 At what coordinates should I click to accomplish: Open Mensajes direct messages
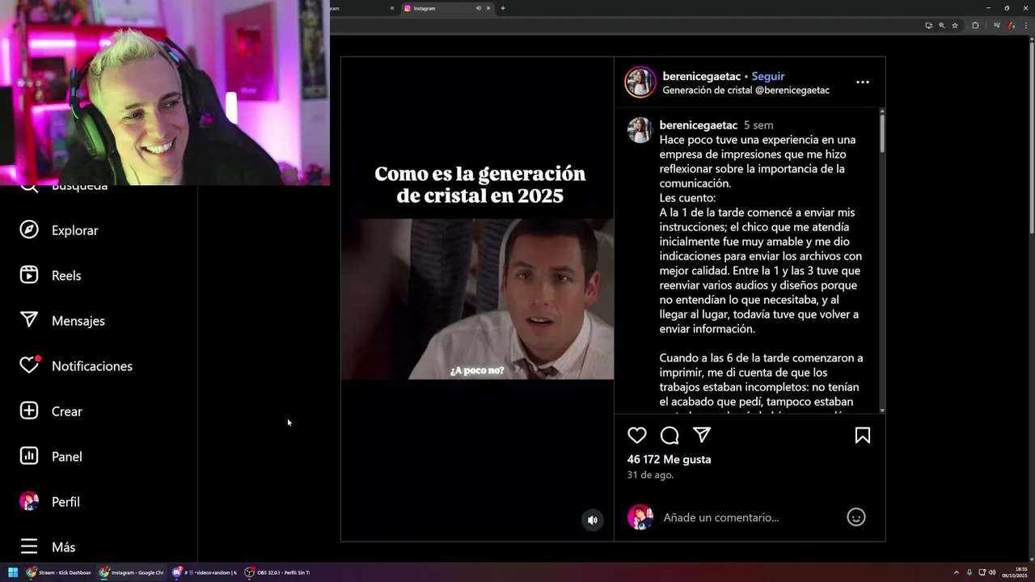pyautogui.click(x=62, y=321)
